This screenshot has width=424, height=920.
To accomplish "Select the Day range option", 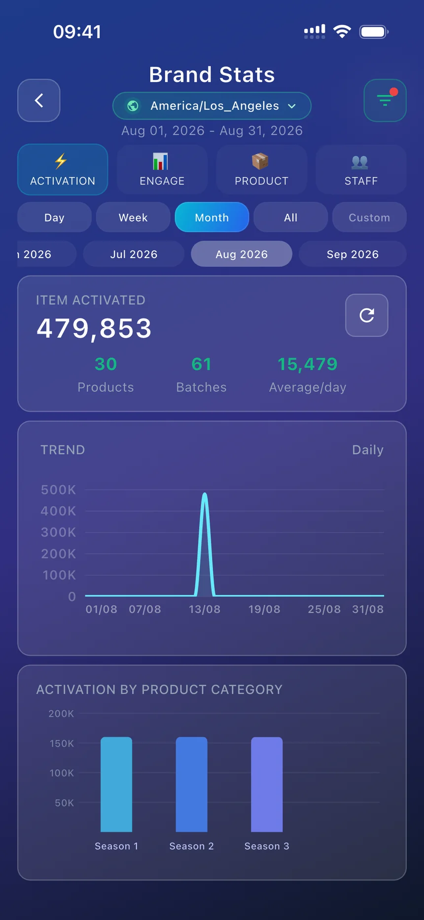I will point(54,217).
